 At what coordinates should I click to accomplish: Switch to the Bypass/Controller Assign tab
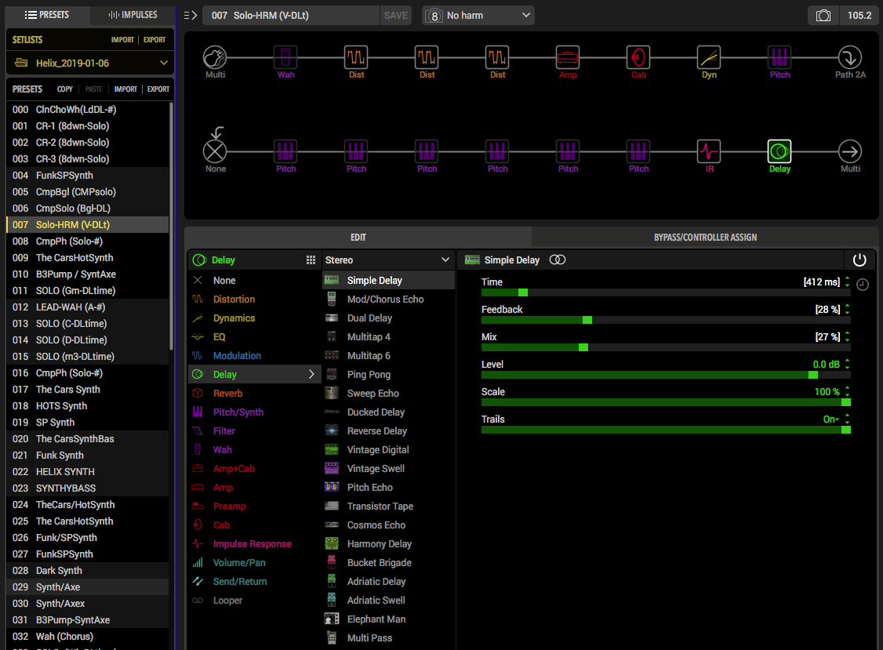point(705,237)
